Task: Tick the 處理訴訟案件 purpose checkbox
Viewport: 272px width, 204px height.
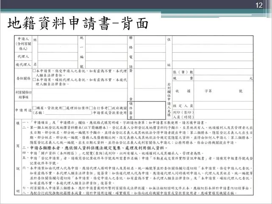Action: [64, 108]
